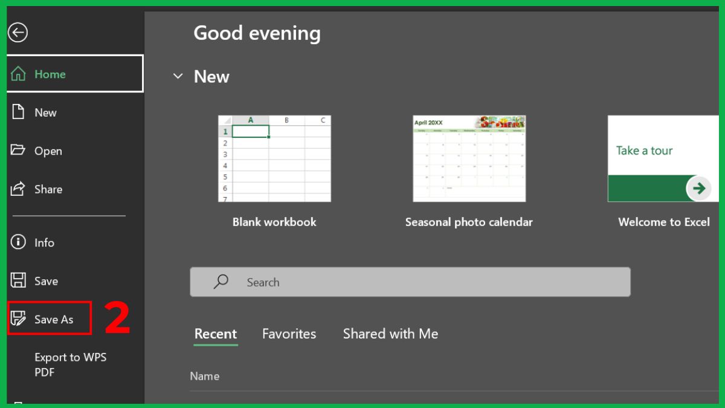Click the Share icon in sidebar

19,189
